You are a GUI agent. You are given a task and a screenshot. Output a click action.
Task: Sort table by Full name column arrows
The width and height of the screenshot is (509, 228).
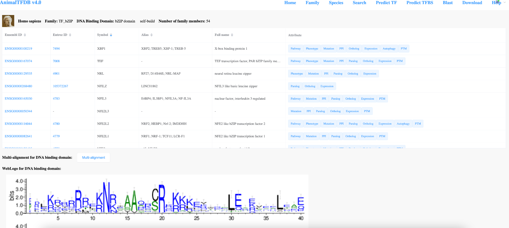coord(232,35)
